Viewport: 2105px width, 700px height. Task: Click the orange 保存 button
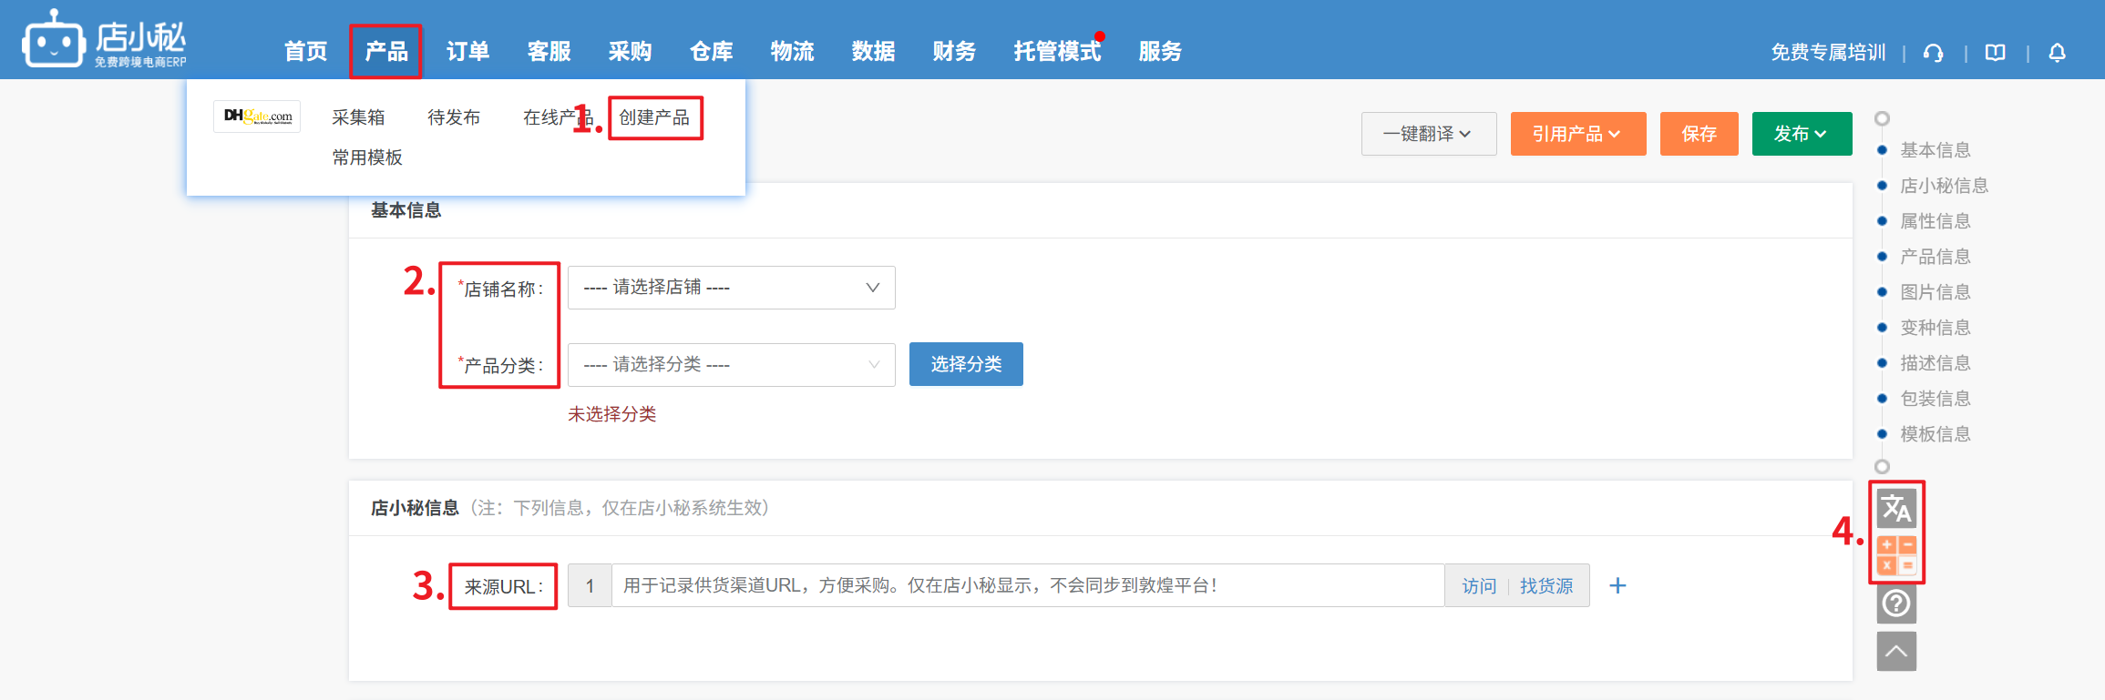coord(1699,134)
